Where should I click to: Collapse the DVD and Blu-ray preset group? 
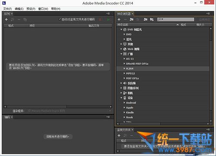121,29
